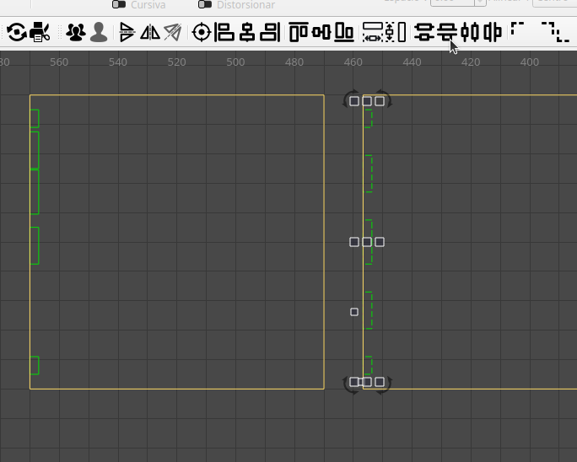Screen dimensions: 577x462
Task: Click flip icon with side-by-side triangles
Action: 150,32
